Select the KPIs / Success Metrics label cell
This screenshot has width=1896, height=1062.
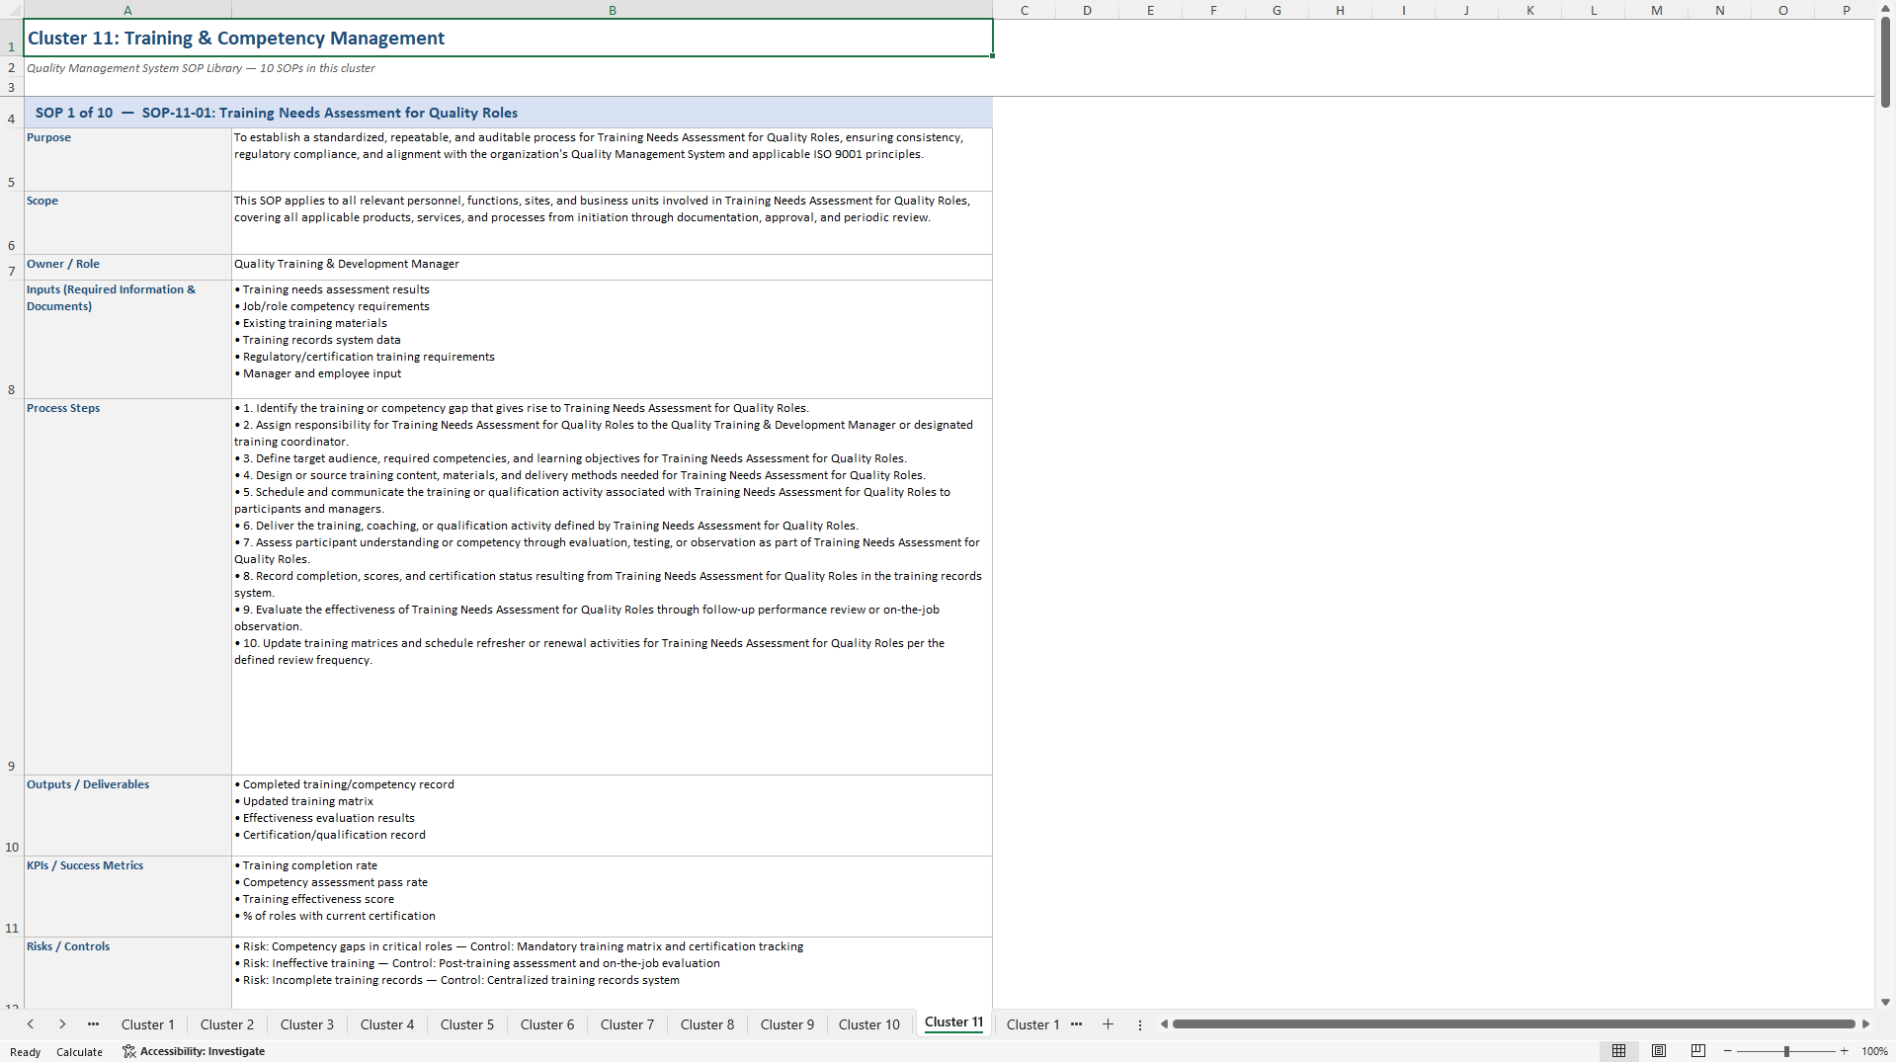127,896
